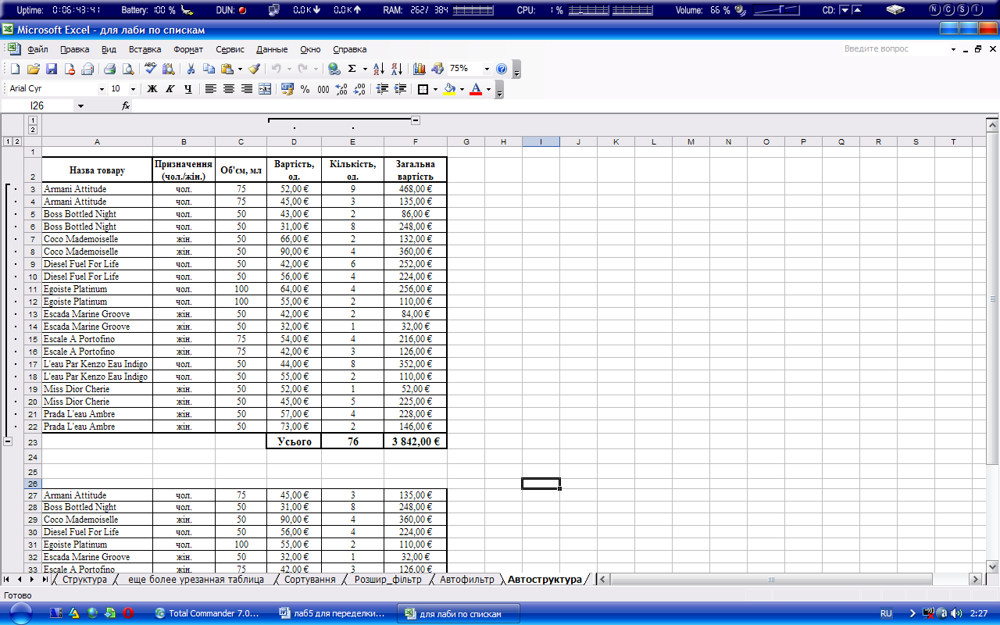Open the Вставка menu
This screenshot has height=625, width=1000.
tap(145, 48)
